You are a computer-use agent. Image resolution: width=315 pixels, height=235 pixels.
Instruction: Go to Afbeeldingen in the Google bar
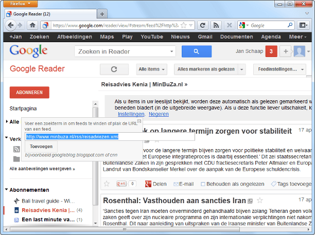coord(75,37)
